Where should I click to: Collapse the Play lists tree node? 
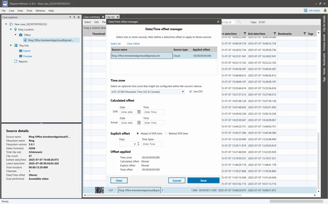tap(11, 45)
